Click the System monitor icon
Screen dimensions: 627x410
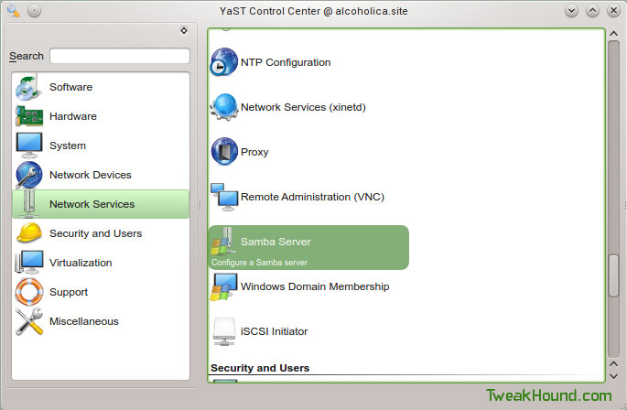pos(28,146)
